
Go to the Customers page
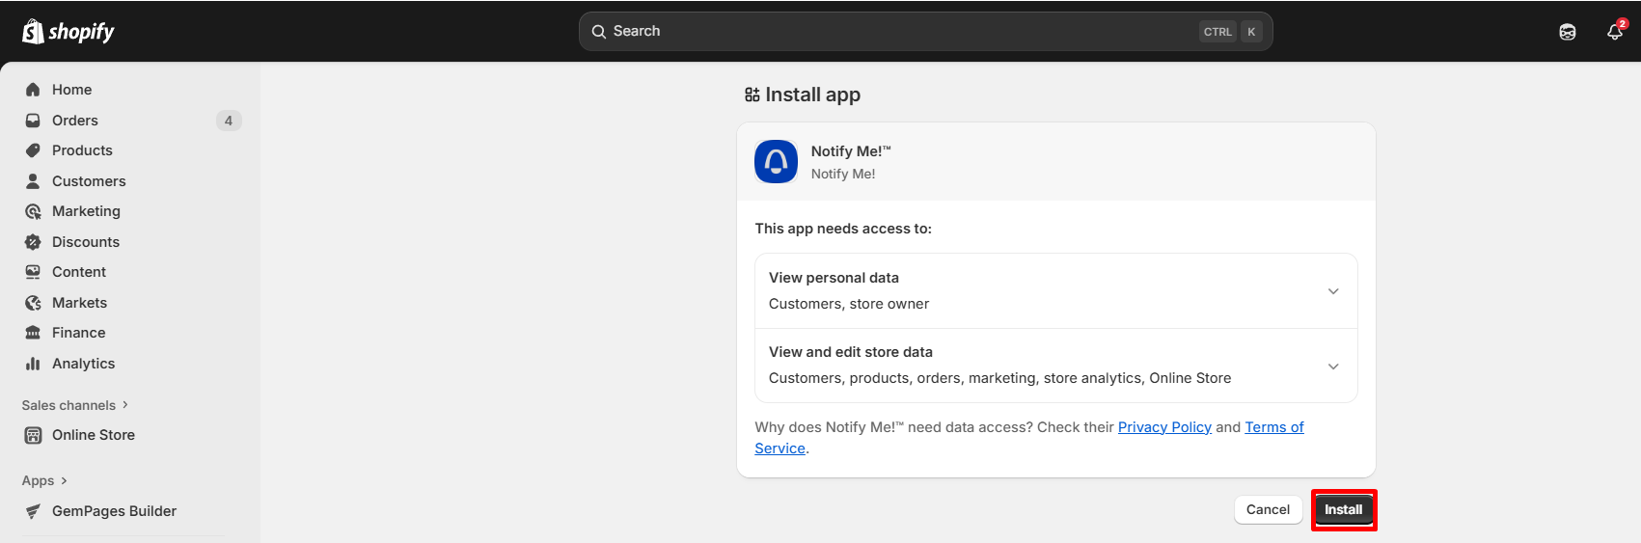coord(89,181)
